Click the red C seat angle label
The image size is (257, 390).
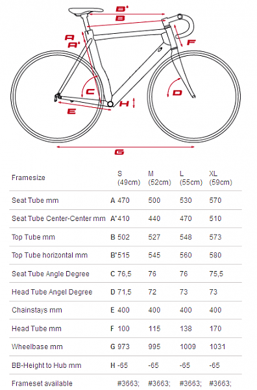pos(90,92)
